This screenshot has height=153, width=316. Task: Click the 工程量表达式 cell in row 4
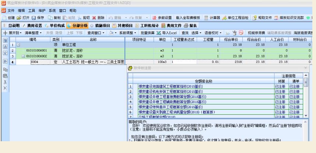click(x=184, y=62)
